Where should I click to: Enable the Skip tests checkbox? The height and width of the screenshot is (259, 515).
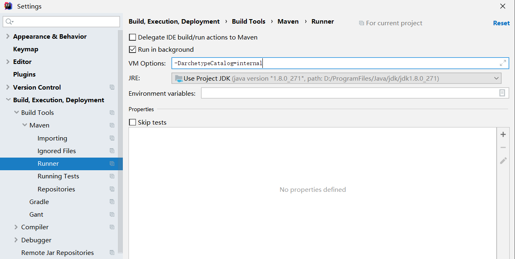click(132, 122)
